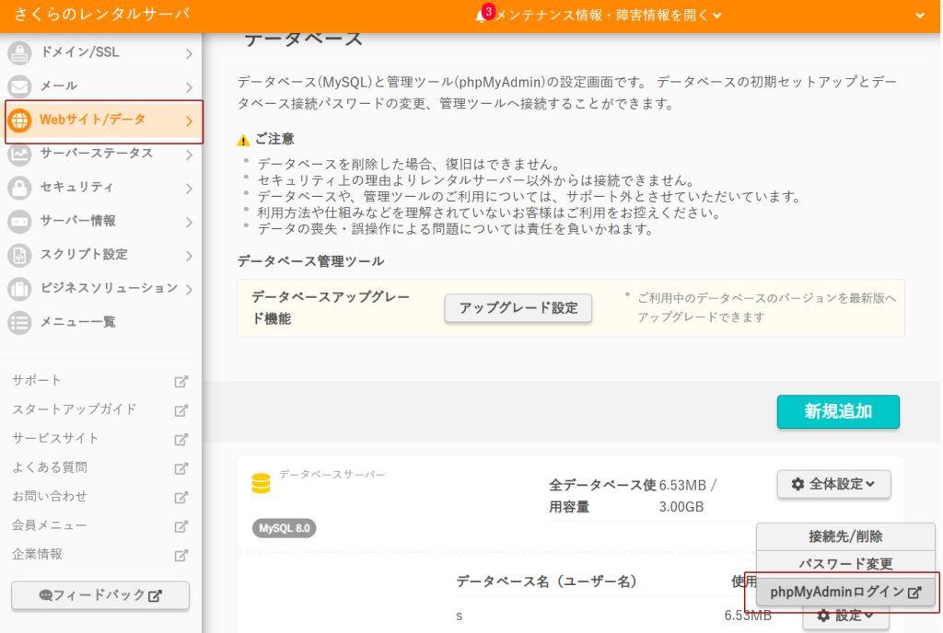Click the Webサイト/データ globe icon

[19, 121]
